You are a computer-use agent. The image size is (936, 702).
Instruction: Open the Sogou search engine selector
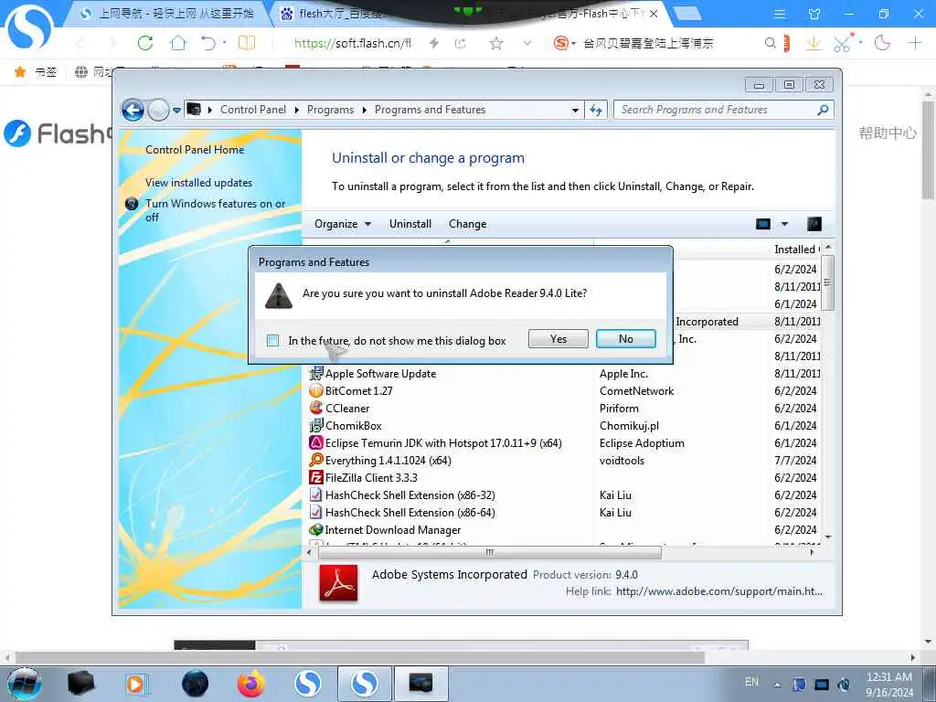(x=564, y=43)
